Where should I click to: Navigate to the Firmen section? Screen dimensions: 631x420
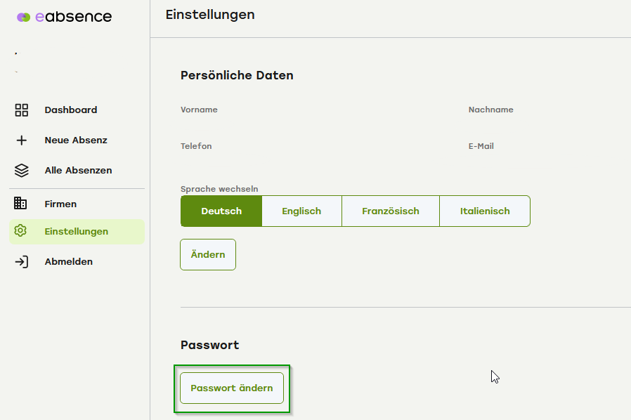pos(60,204)
